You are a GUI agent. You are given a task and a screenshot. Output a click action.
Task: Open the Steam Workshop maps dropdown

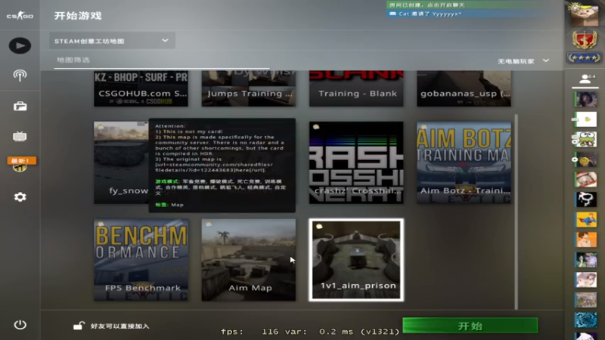pyautogui.click(x=112, y=41)
